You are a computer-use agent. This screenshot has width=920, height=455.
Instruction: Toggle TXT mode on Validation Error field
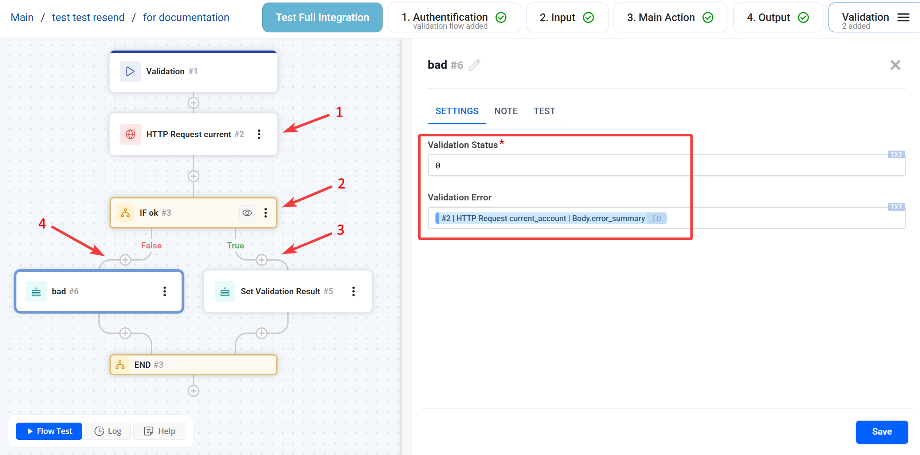pos(896,207)
